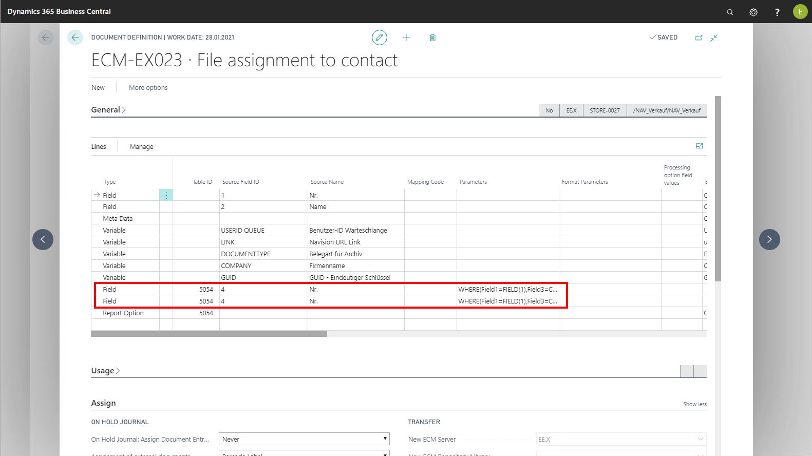Delete record with trash can icon

point(432,37)
